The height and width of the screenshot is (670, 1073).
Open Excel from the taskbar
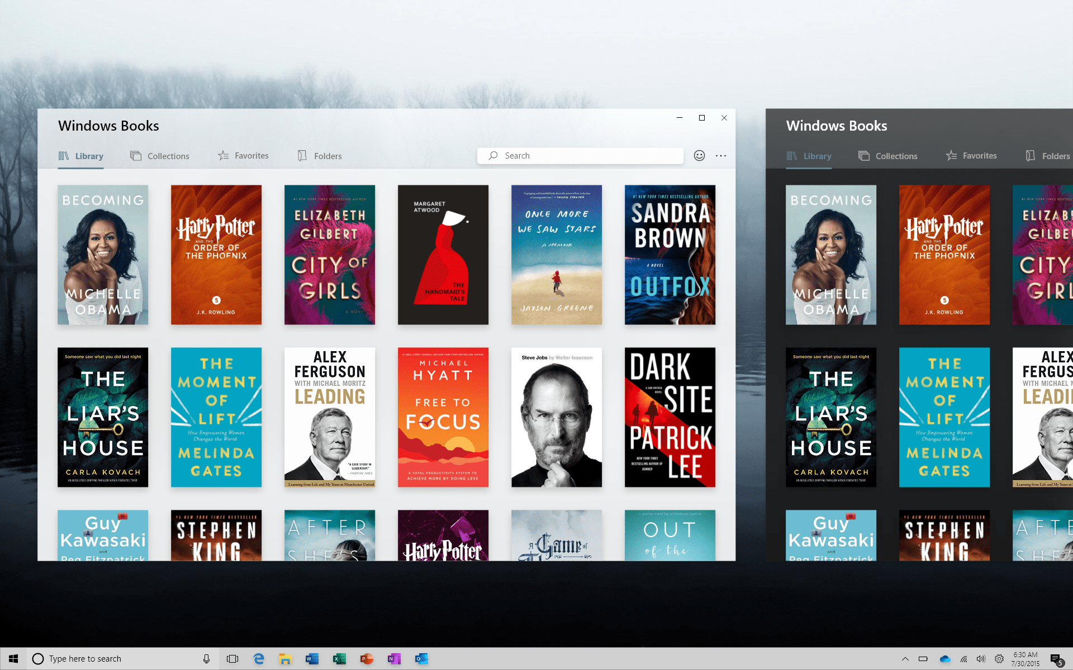point(339,659)
